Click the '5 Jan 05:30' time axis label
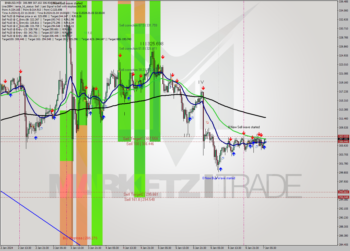 pos(165,248)
